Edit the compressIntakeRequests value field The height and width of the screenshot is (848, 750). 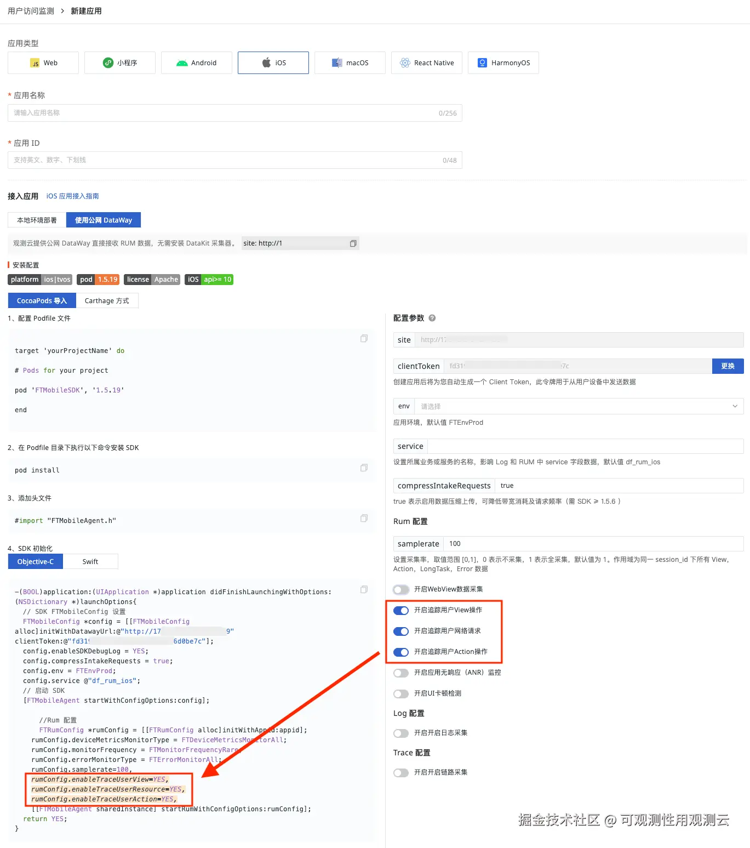pyautogui.click(x=620, y=486)
